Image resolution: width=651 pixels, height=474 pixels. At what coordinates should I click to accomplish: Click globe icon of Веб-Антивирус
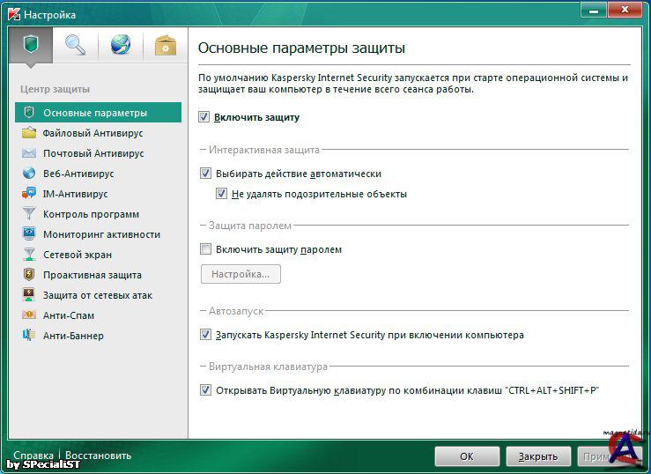click(x=29, y=173)
